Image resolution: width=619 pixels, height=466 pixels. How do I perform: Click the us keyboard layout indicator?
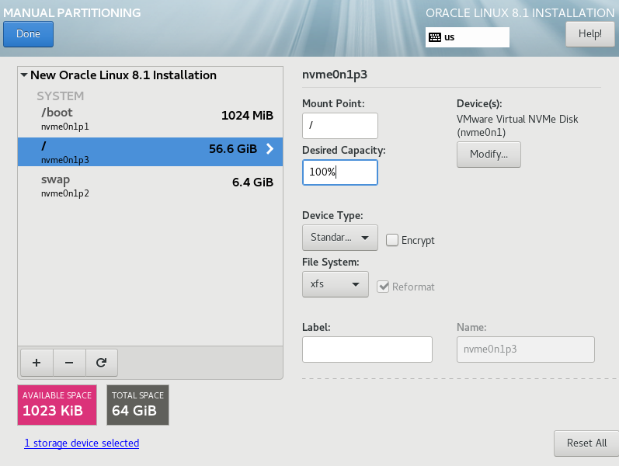467,37
